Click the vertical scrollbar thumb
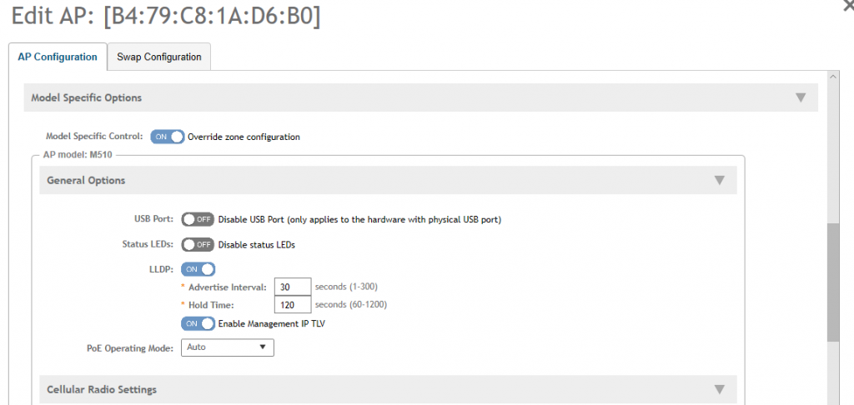Image resolution: width=854 pixels, height=405 pixels. [832, 282]
